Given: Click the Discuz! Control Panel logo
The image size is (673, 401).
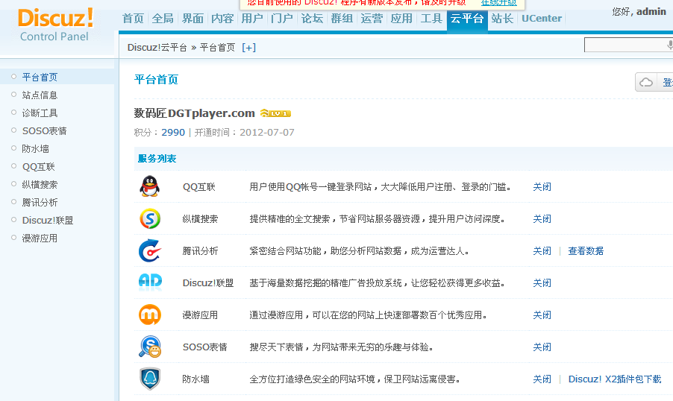Looking at the screenshot, I should [55, 25].
